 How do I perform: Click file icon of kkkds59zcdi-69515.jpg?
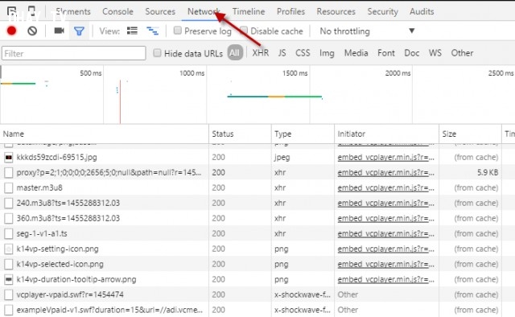pyautogui.click(x=9, y=158)
